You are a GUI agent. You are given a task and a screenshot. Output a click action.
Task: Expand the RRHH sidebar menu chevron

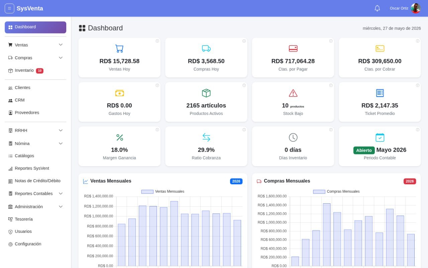click(61, 130)
